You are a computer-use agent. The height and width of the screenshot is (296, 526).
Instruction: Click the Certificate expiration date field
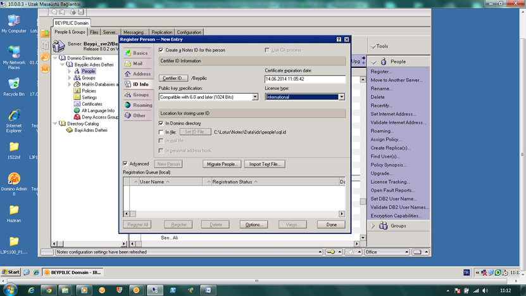pyautogui.click(x=305, y=79)
